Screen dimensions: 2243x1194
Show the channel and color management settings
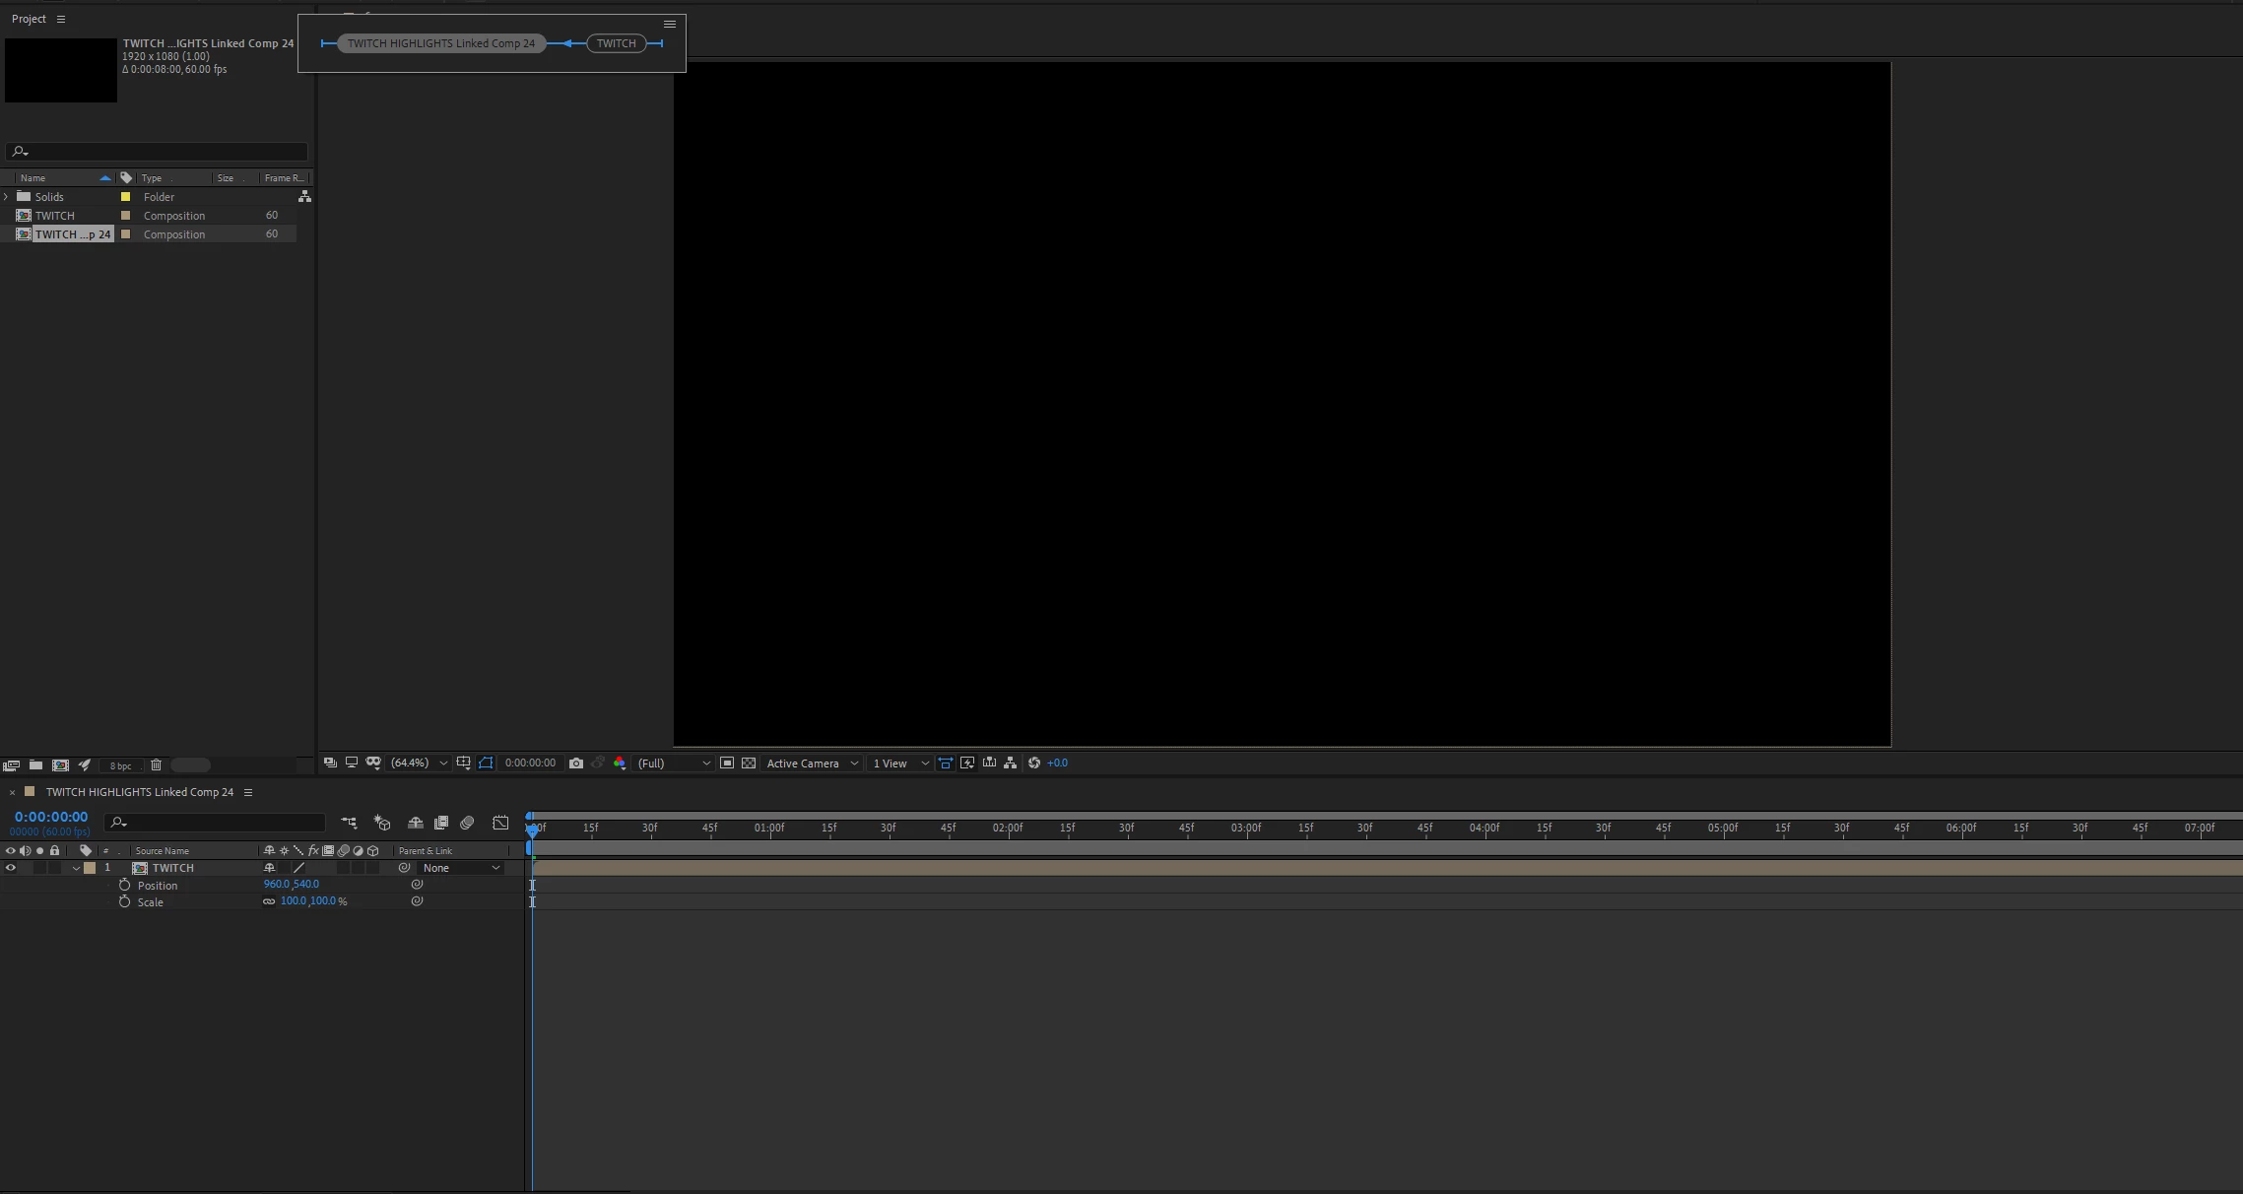[x=620, y=763]
